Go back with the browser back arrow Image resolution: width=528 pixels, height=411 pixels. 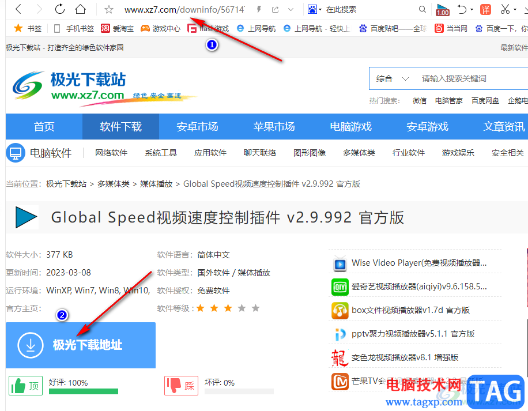click(x=18, y=9)
